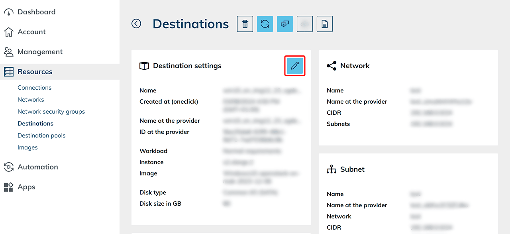Open Network security groups

pos(51,112)
